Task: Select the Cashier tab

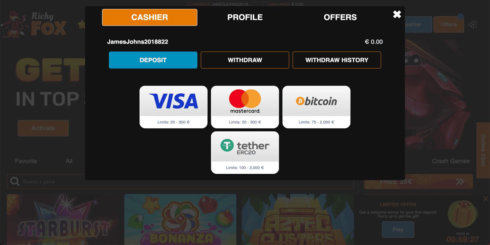Action: tap(150, 17)
